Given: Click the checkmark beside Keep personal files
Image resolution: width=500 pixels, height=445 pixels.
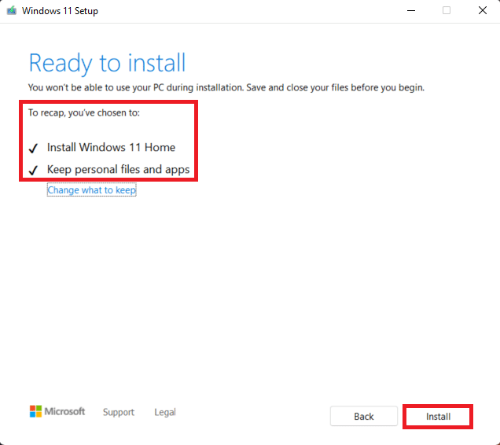Looking at the screenshot, I should point(33,170).
